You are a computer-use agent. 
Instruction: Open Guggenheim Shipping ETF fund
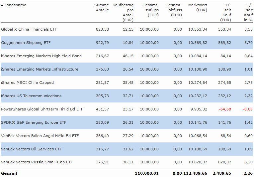coord(26,43)
